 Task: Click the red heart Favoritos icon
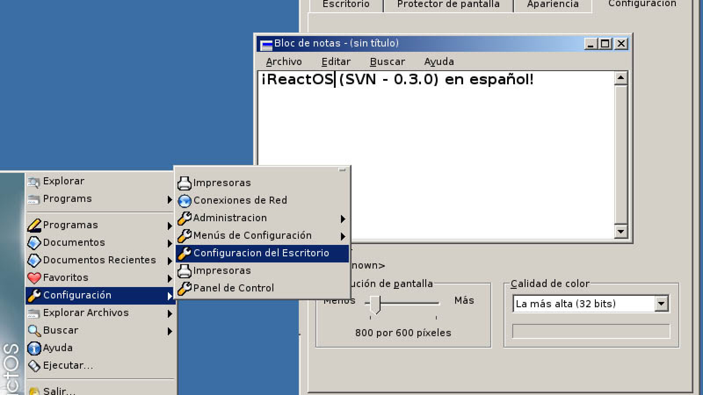[34, 278]
